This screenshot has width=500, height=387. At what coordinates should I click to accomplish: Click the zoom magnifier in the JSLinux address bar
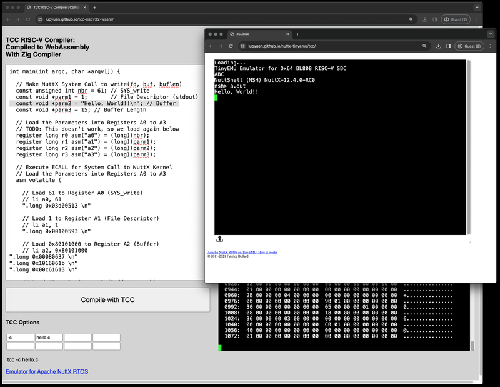pyautogui.click(x=424, y=46)
